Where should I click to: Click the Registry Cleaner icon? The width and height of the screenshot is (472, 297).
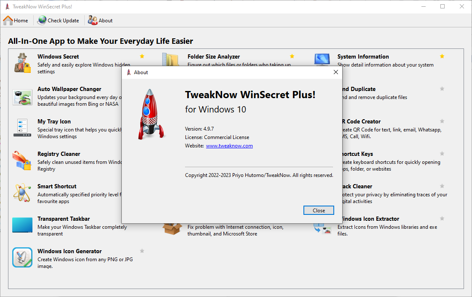pos(22,161)
